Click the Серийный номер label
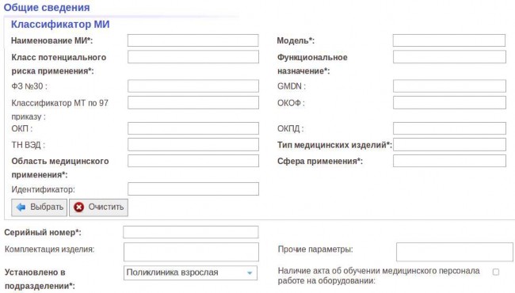515x293 pixels. pyautogui.click(x=43, y=232)
